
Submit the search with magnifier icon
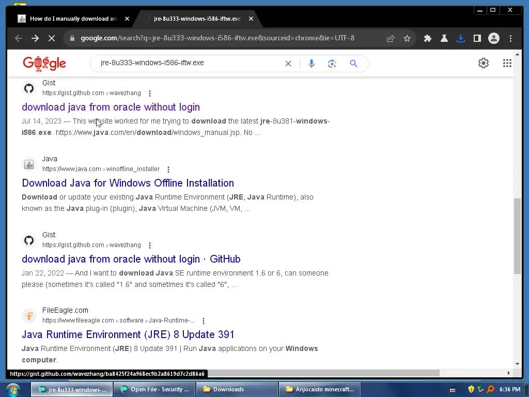pos(353,64)
